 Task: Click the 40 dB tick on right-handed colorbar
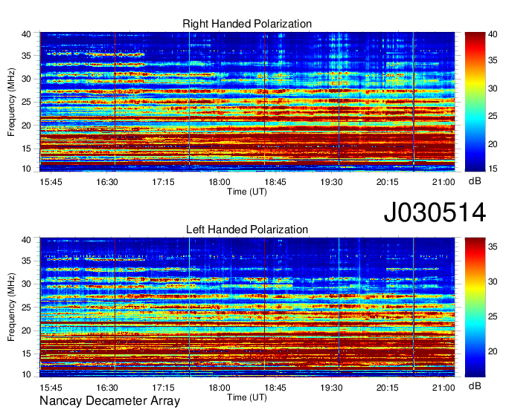pos(493,34)
